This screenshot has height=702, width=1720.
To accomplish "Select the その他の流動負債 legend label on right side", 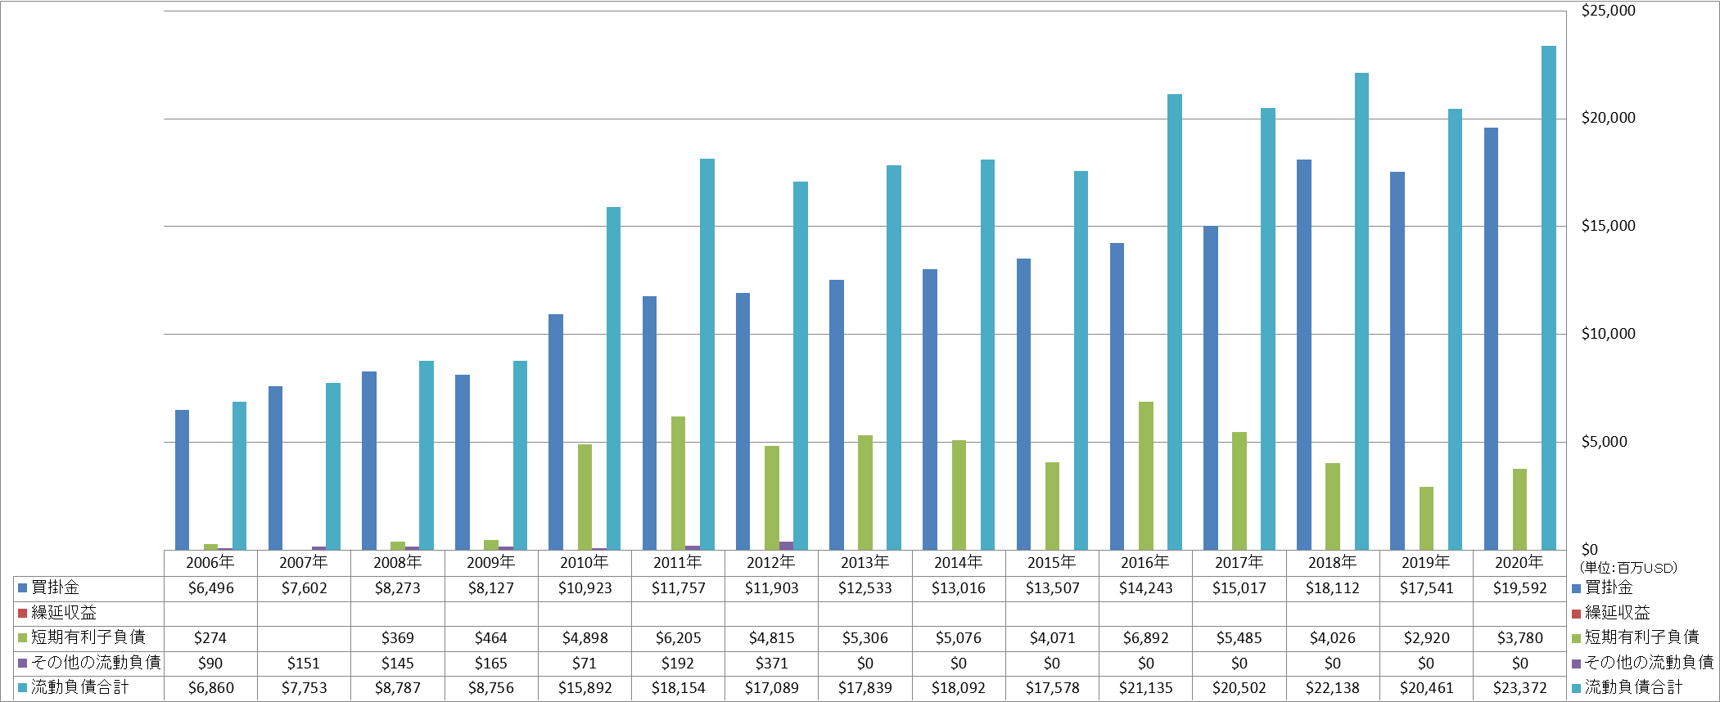I will (1649, 663).
